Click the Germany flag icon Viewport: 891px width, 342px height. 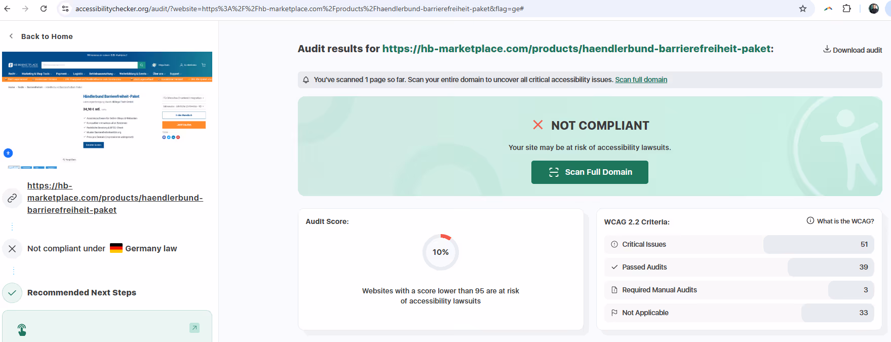click(116, 248)
